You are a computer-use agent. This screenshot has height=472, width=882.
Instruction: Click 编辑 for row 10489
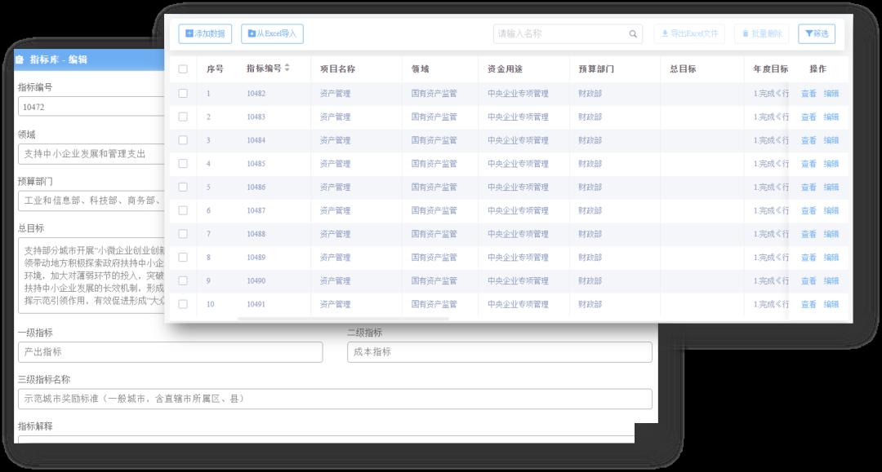pyautogui.click(x=831, y=258)
